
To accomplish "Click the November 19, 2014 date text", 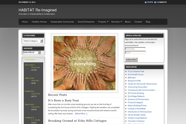I will (x=27, y=2).
